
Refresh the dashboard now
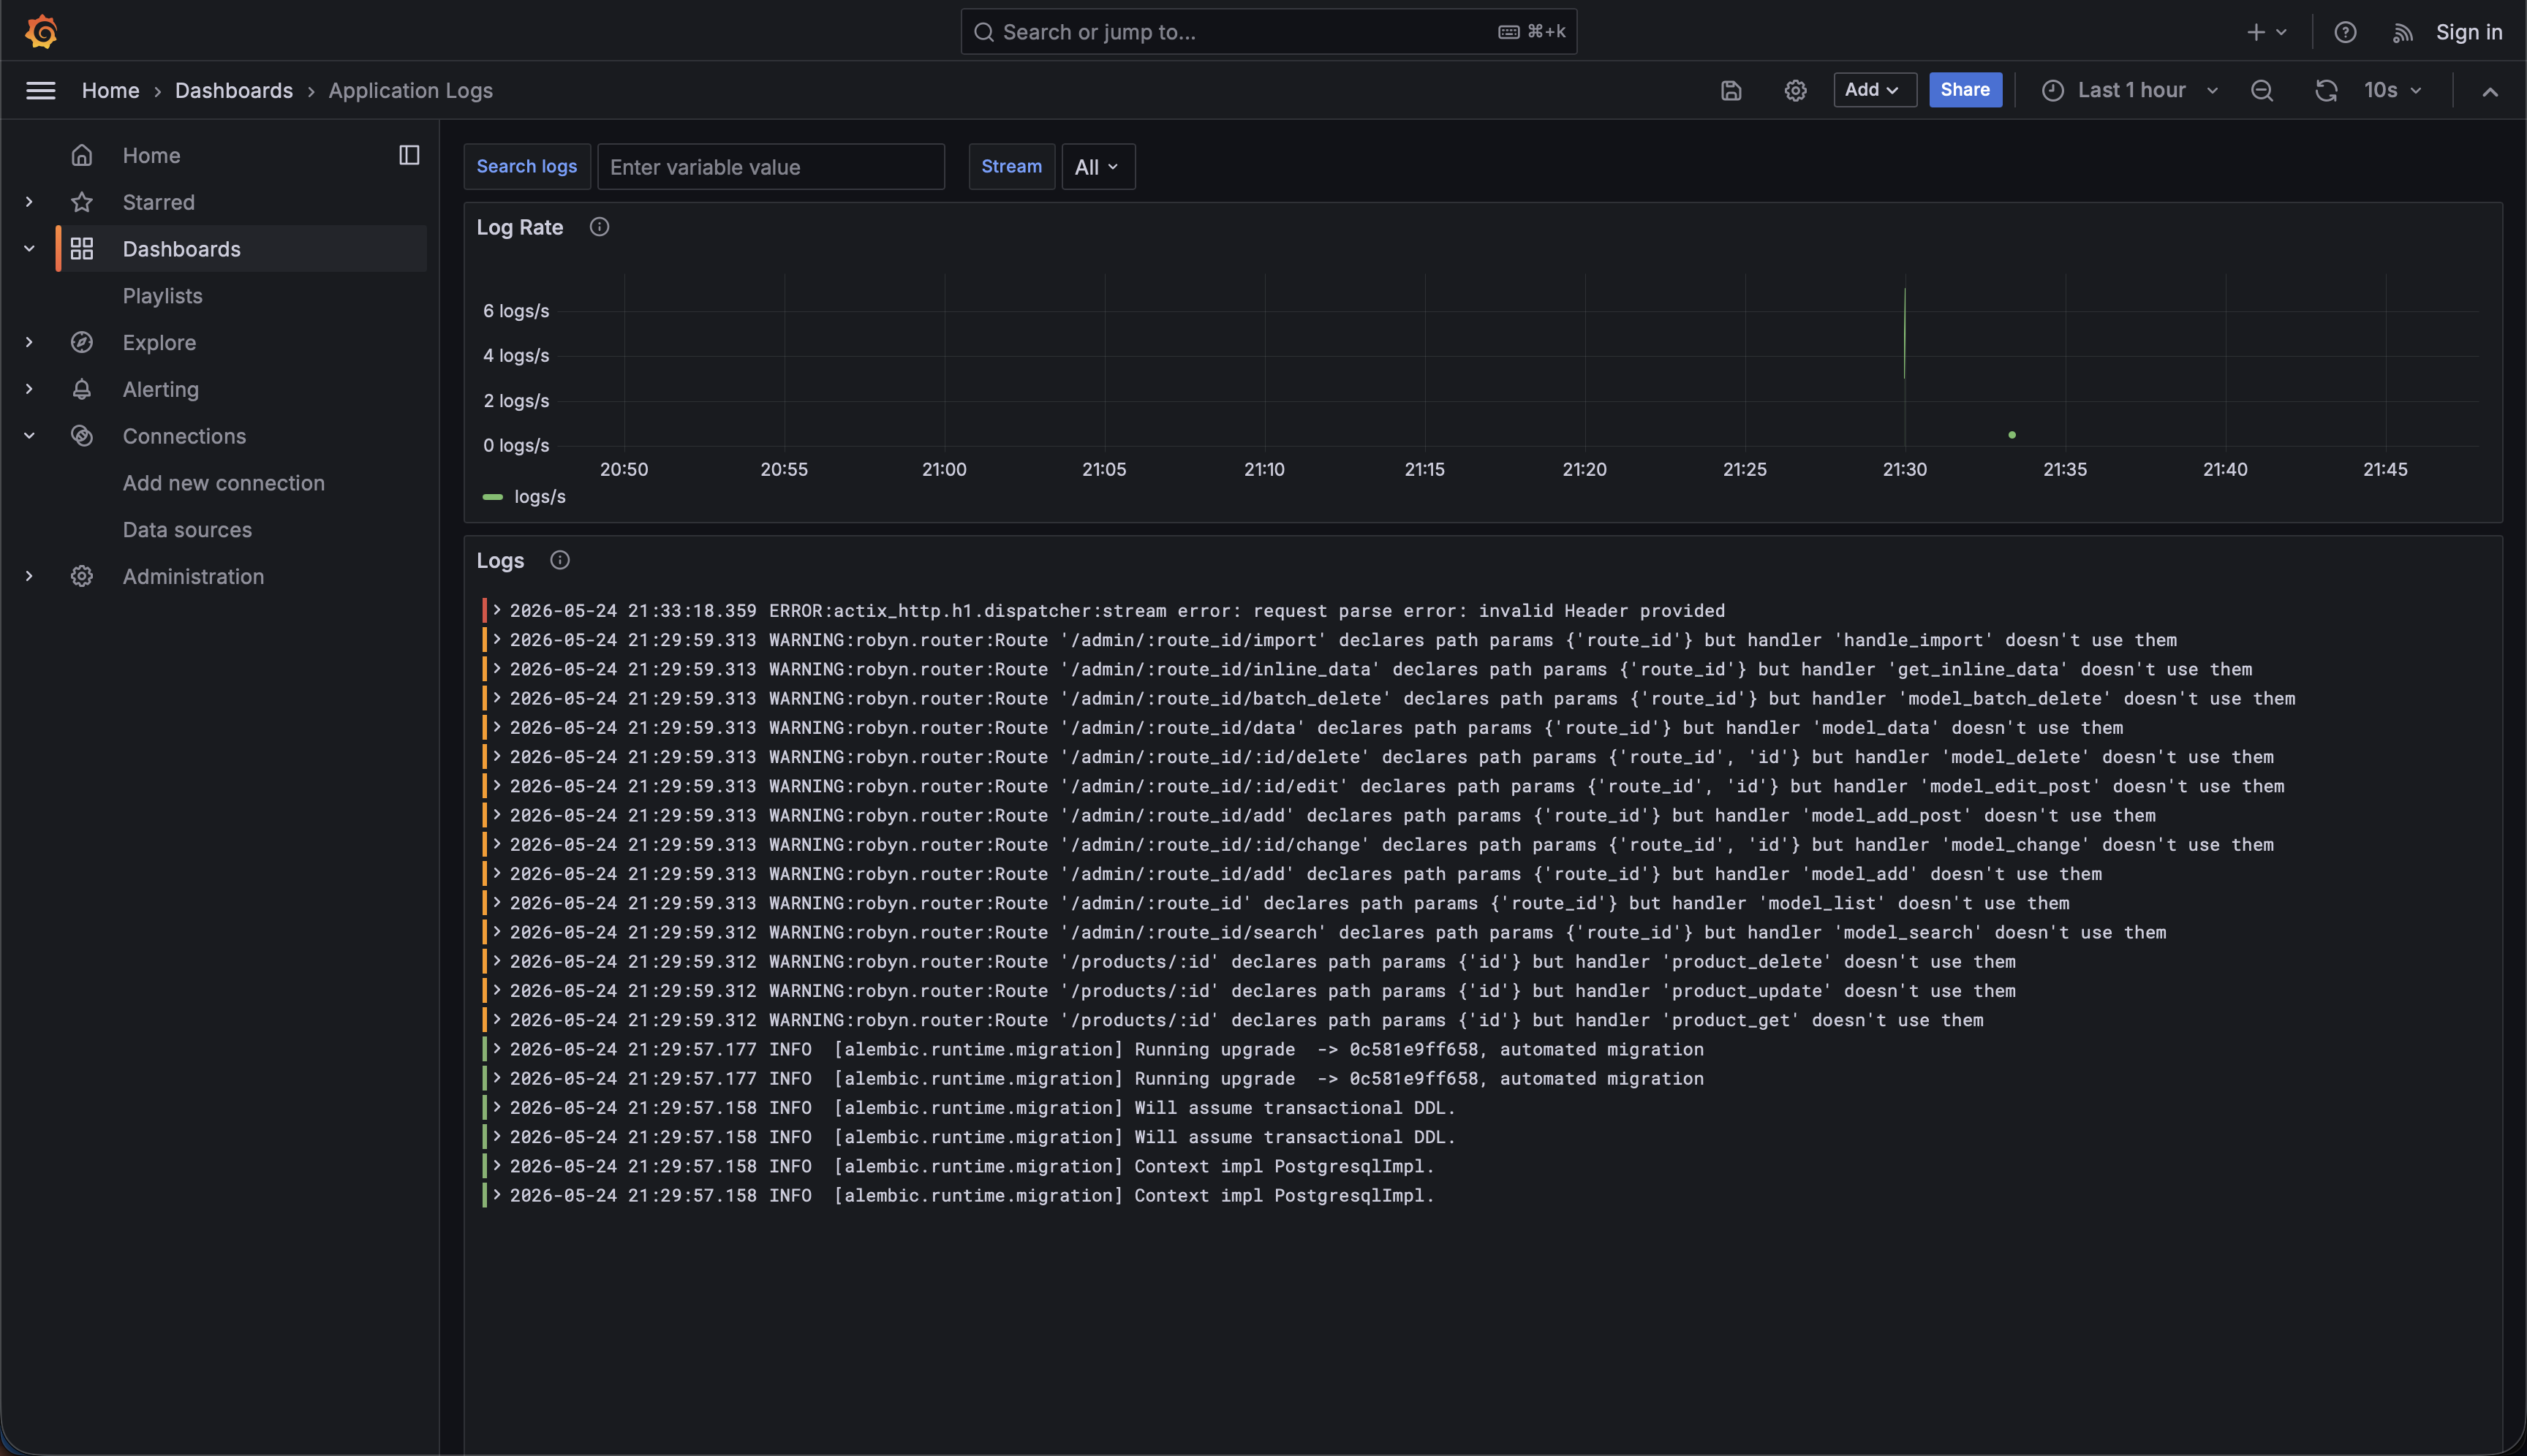2325,90
